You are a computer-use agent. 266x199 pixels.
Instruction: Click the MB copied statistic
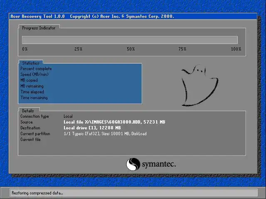coord(29,80)
